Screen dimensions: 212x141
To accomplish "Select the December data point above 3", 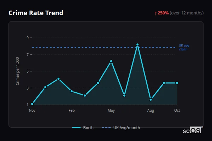I will pos(46,87).
